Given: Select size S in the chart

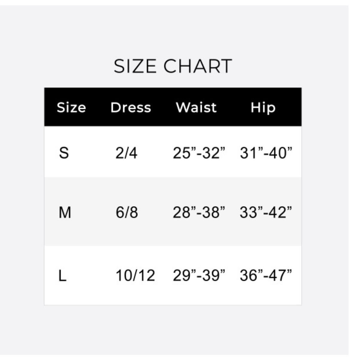Looking at the screenshot, I should click(x=64, y=153).
